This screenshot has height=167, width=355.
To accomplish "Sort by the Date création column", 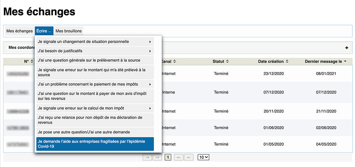I will coord(273,61).
